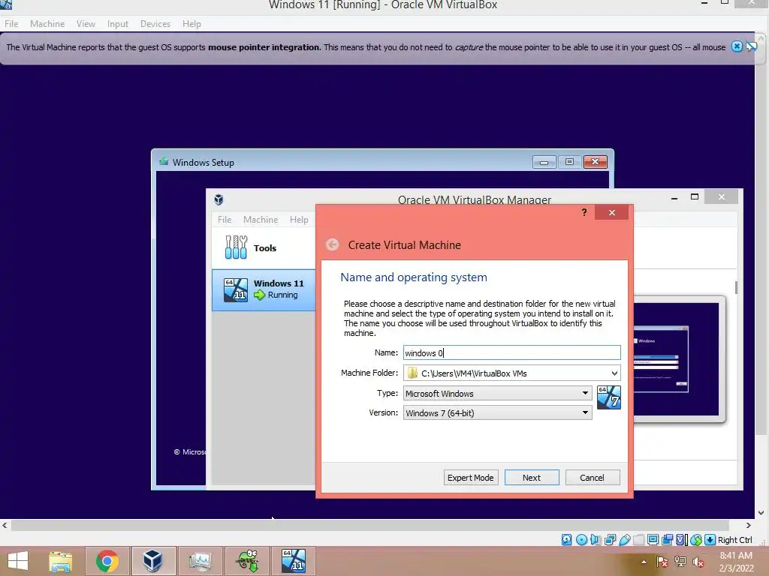Screen dimensions: 769x576
Task: Click the Windows 7 64-bit OS type icon
Action: coord(608,397)
